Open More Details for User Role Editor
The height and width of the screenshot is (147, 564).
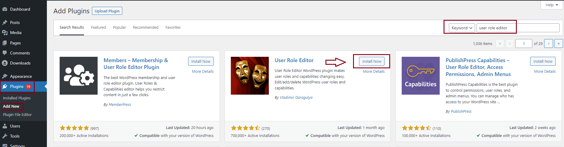[x=374, y=71]
